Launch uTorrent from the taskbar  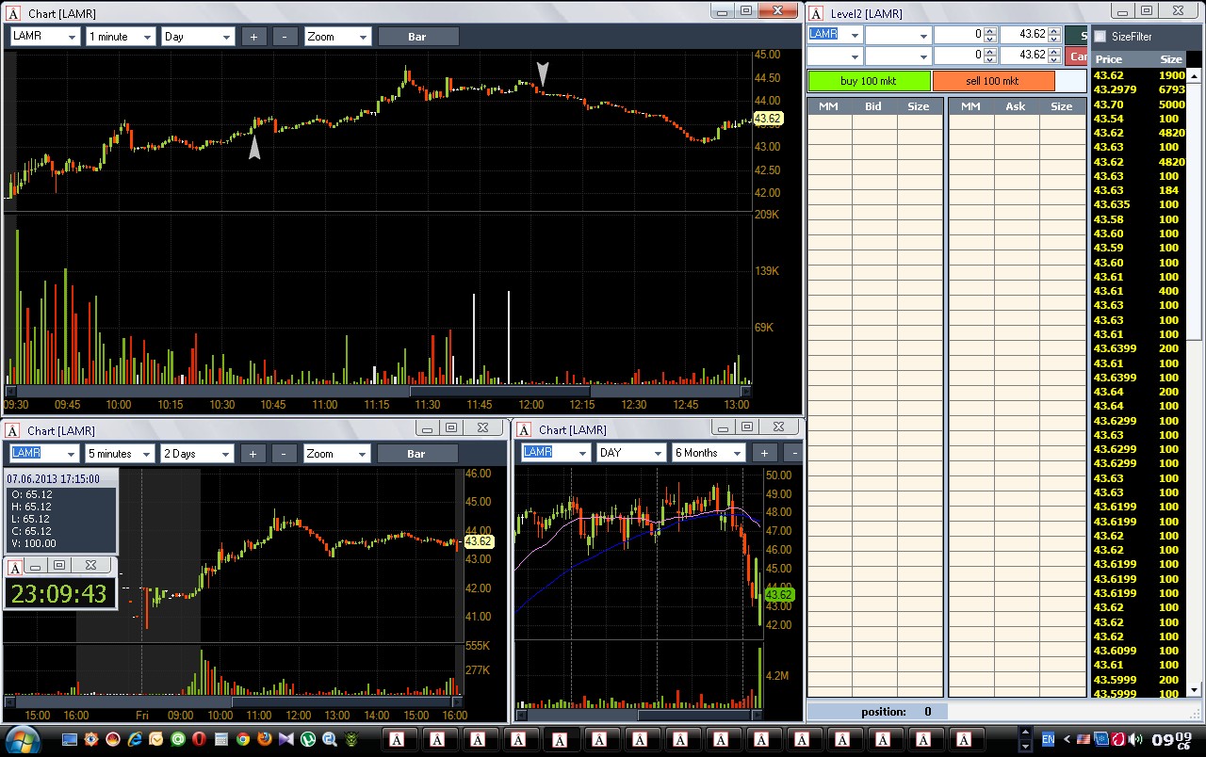(x=308, y=739)
